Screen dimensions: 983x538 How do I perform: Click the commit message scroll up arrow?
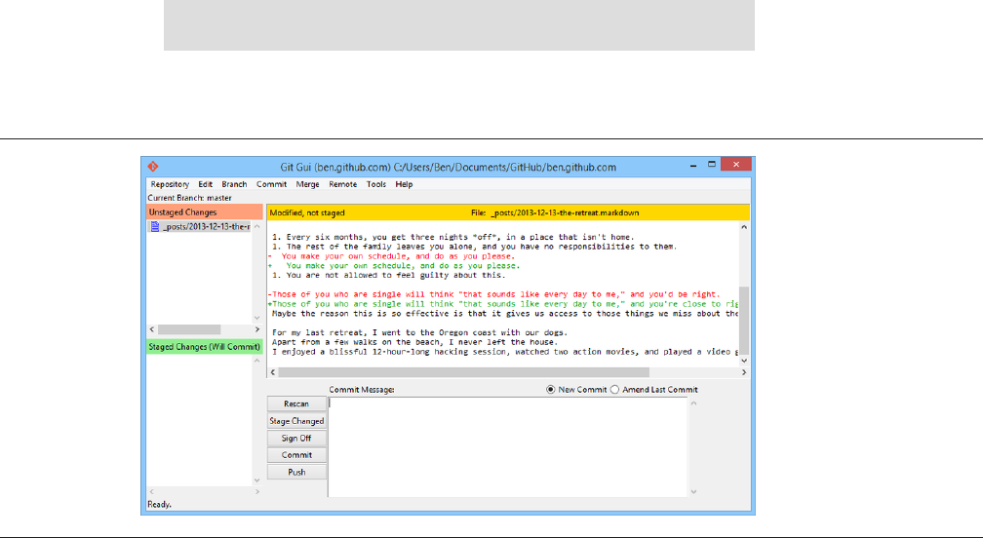click(693, 403)
